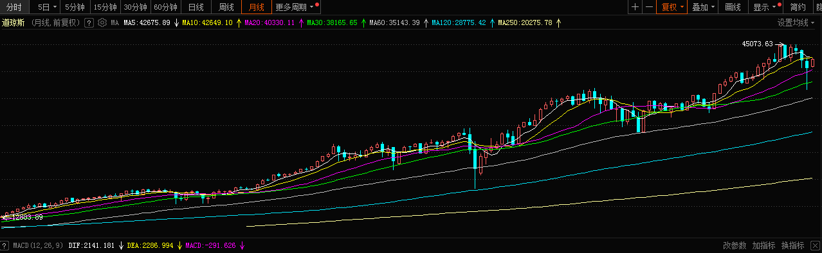This screenshot has height=253, width=822.
Task: Click the 画线 drawing tool
Action: click(733, 7)
